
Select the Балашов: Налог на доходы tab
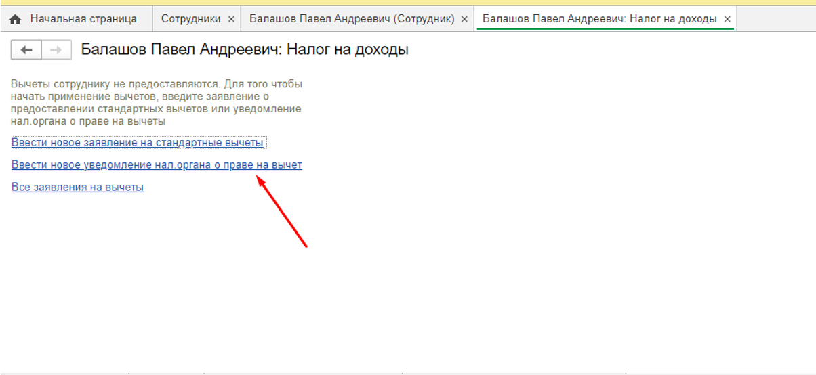pos(599,19)
